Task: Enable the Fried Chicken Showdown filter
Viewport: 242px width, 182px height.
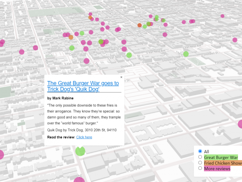Action: pos(200,163)
